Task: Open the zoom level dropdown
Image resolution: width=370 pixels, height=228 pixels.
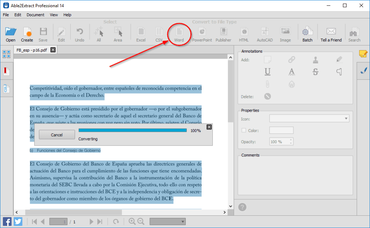Action: (x=167, y=221)
